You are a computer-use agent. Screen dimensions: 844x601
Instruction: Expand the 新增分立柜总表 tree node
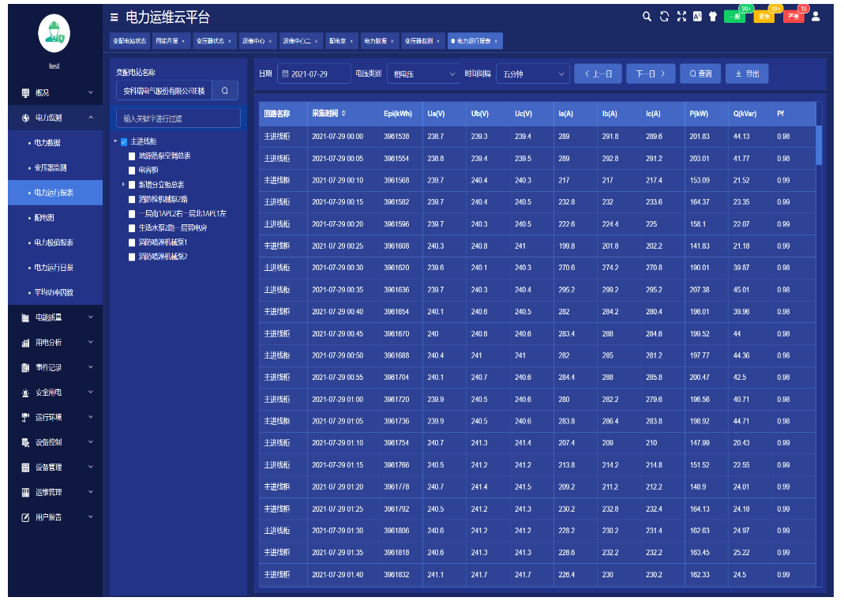pyautogui.click(x=124, y=185)
